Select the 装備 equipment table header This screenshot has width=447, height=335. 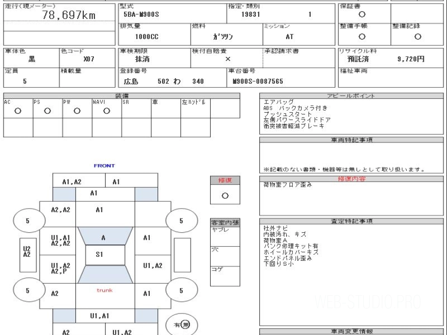pos(122,96)
